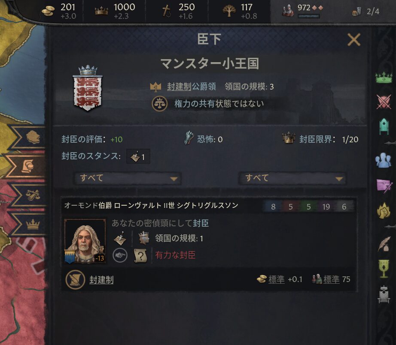Expand the left すべて dropdown
This screenshot has width=396, height=345.
pyautogui.click(x=128, y=178)
